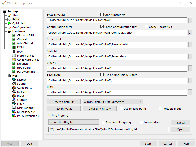Click Clear disk history button
Viewport: 196px width, 147px height.
click(x=100, y=109)
